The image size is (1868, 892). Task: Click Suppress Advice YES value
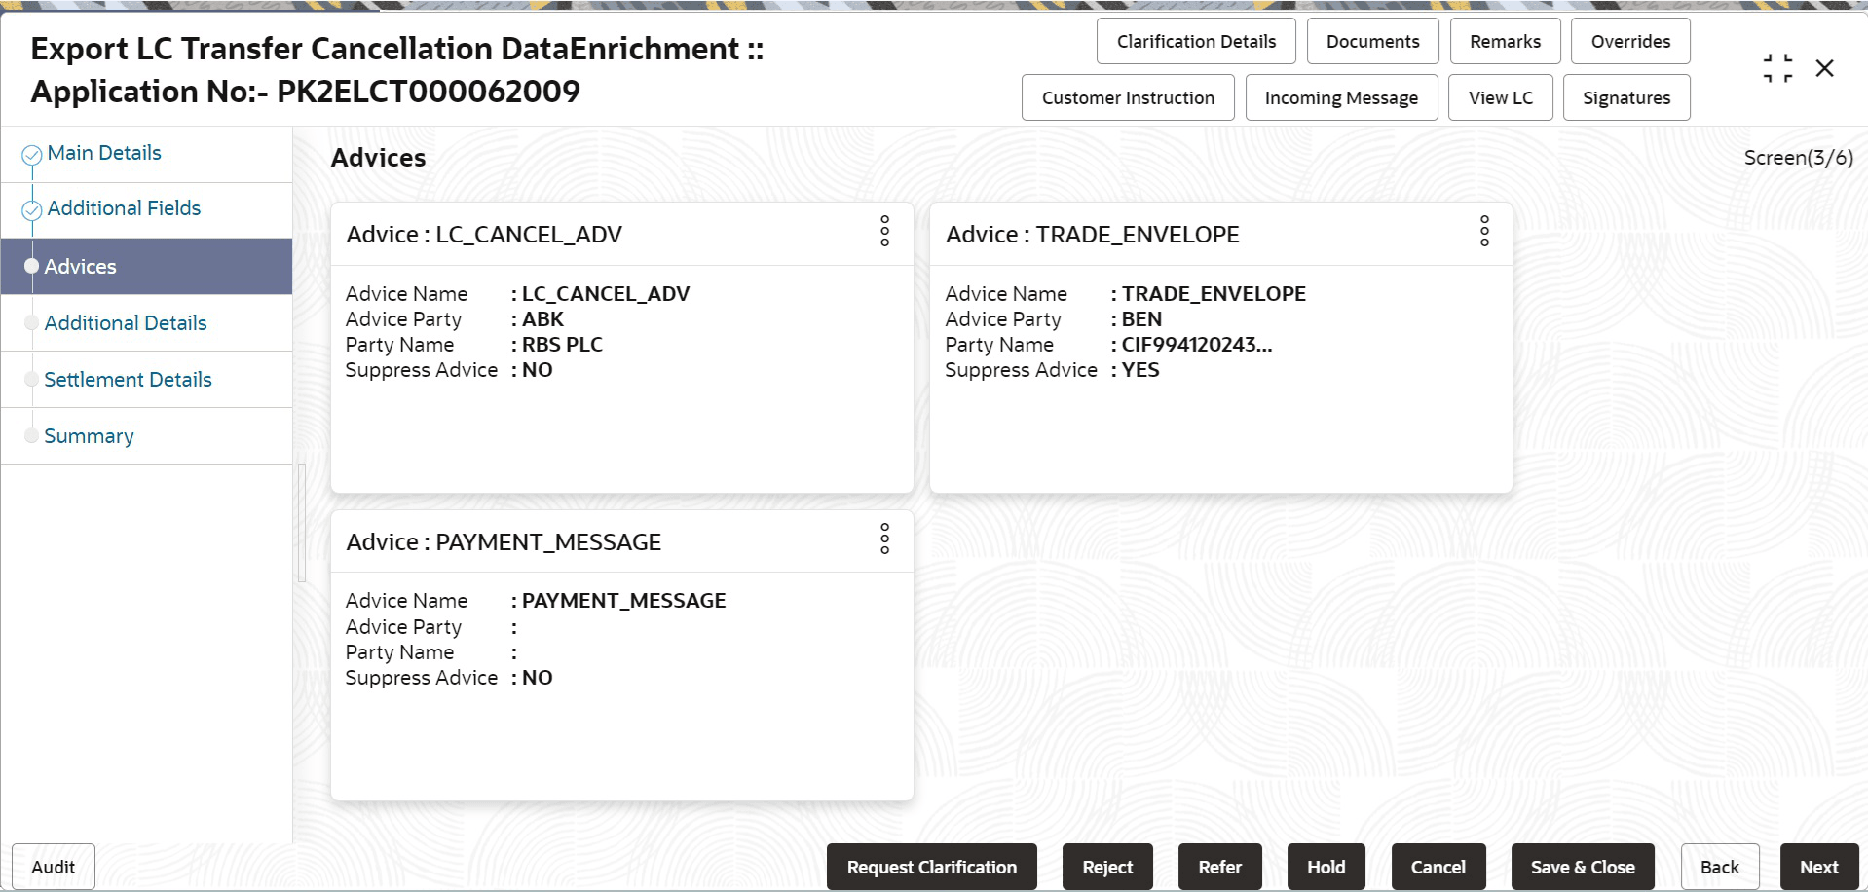point(1140,370)
